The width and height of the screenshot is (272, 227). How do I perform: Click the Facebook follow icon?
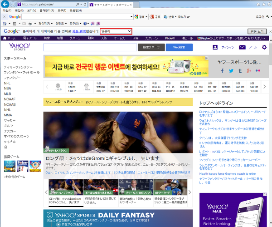click(223, 71)
